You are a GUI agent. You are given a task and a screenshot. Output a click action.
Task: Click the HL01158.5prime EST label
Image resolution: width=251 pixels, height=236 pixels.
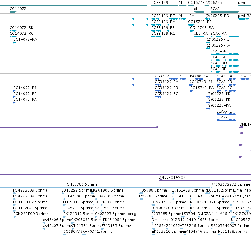233,232
